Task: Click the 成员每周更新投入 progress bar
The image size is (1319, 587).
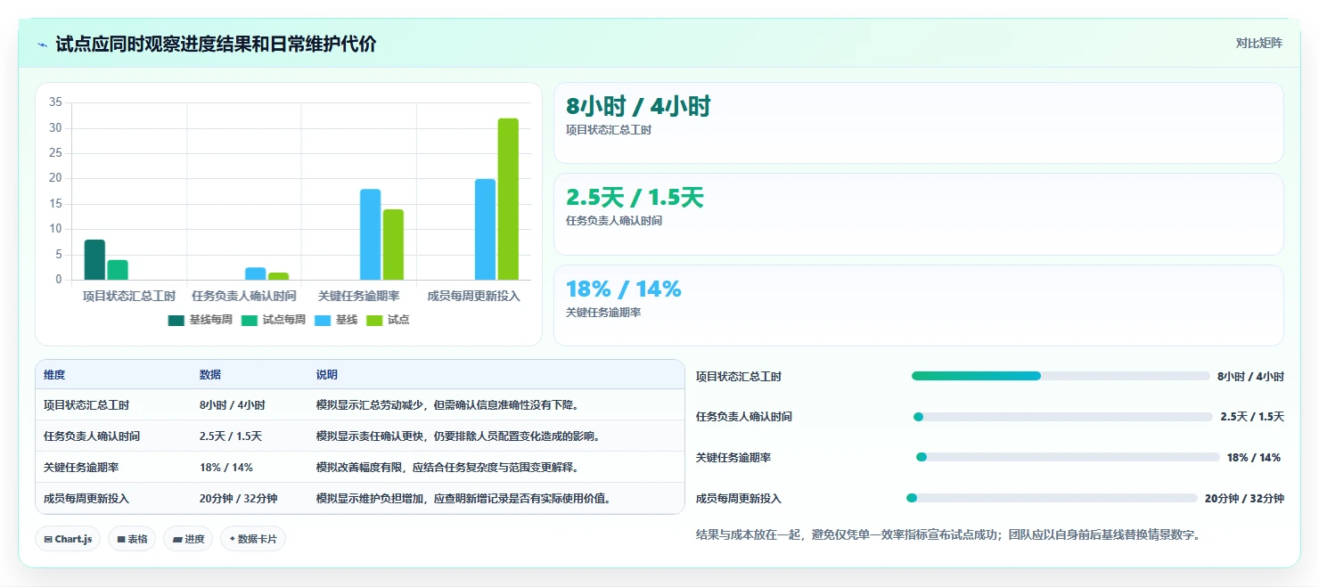Action: [x=1052, y=498]
